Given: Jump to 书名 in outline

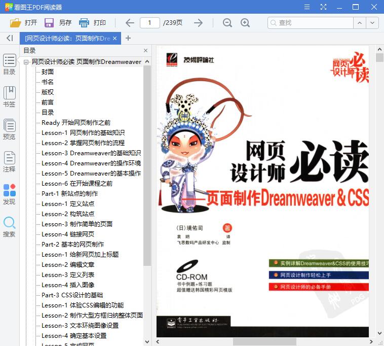Looking at the screenshot, I should pyautogui.click(x=48, y=82).
